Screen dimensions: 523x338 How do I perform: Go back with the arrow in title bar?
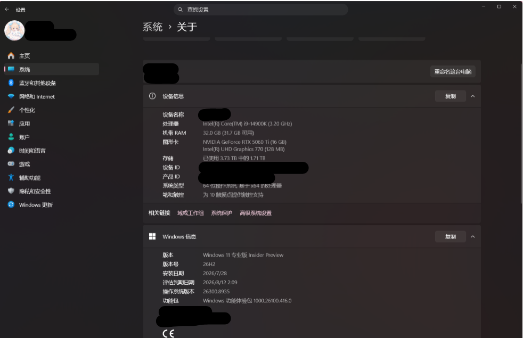tap(7, 10)
